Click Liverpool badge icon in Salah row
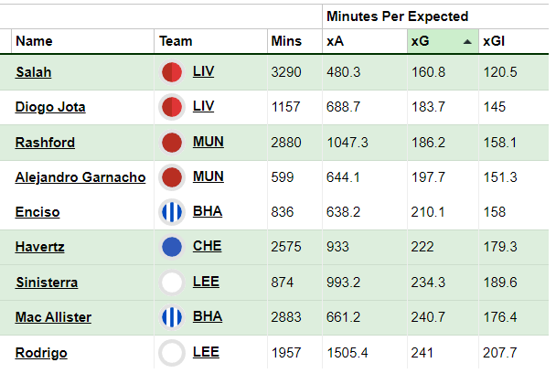This screenshot has height=384, width=556. coord(172,72)
